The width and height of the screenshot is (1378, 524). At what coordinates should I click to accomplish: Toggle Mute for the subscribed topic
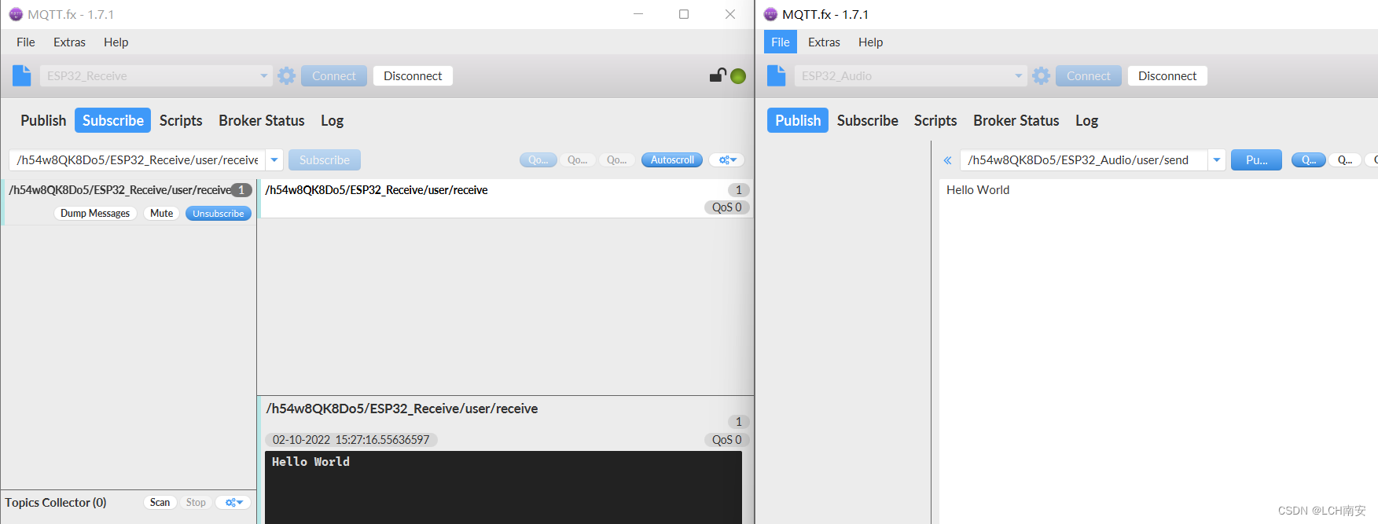tap(161, 214)
